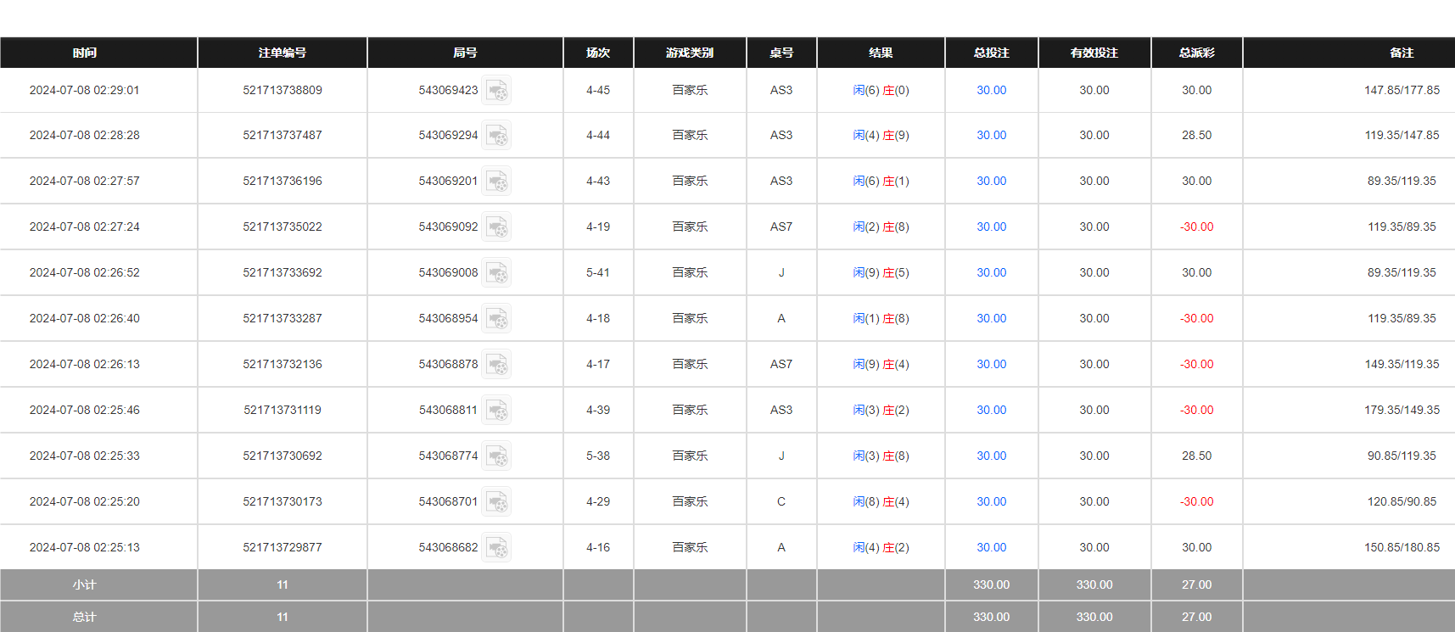Click replay icon next to round 543069092

[x=496, y=227]
